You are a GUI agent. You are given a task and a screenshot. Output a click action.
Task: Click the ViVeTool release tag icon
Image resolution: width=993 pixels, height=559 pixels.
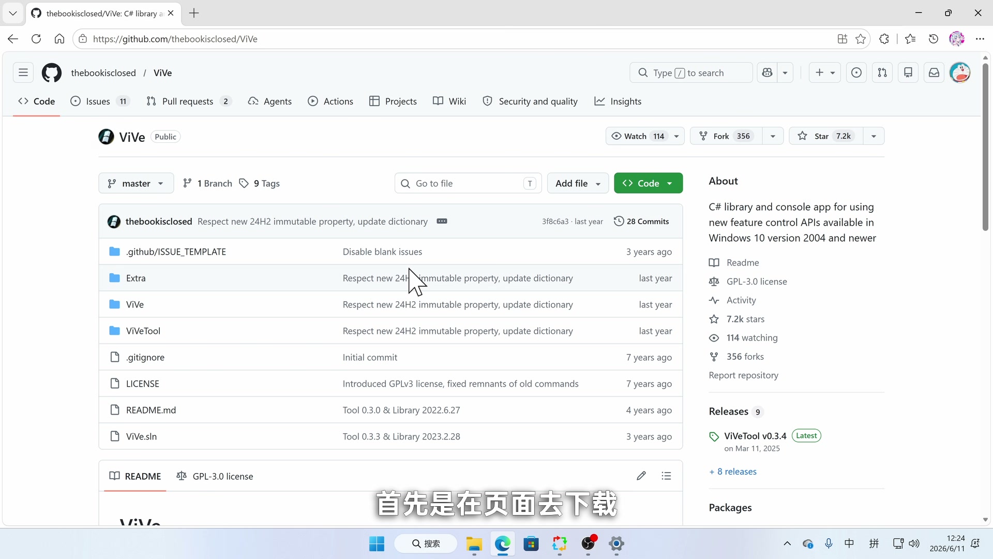point(714,436)
